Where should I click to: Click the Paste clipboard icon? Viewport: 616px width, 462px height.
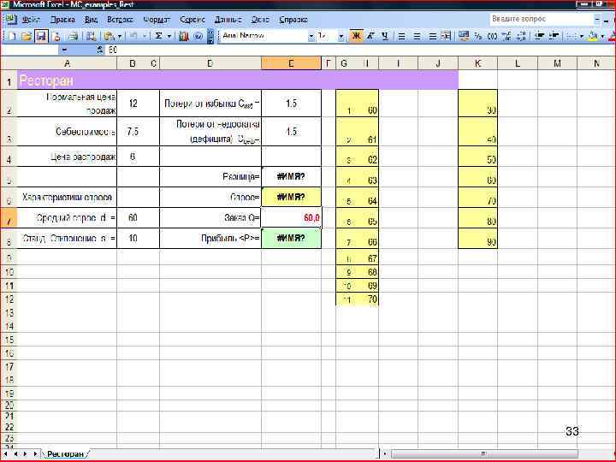pyautogui.click(x=110, y=36)
